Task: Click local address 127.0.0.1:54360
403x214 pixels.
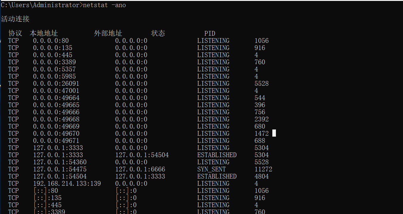Action: pyautogui.click(x=60, y=162)
